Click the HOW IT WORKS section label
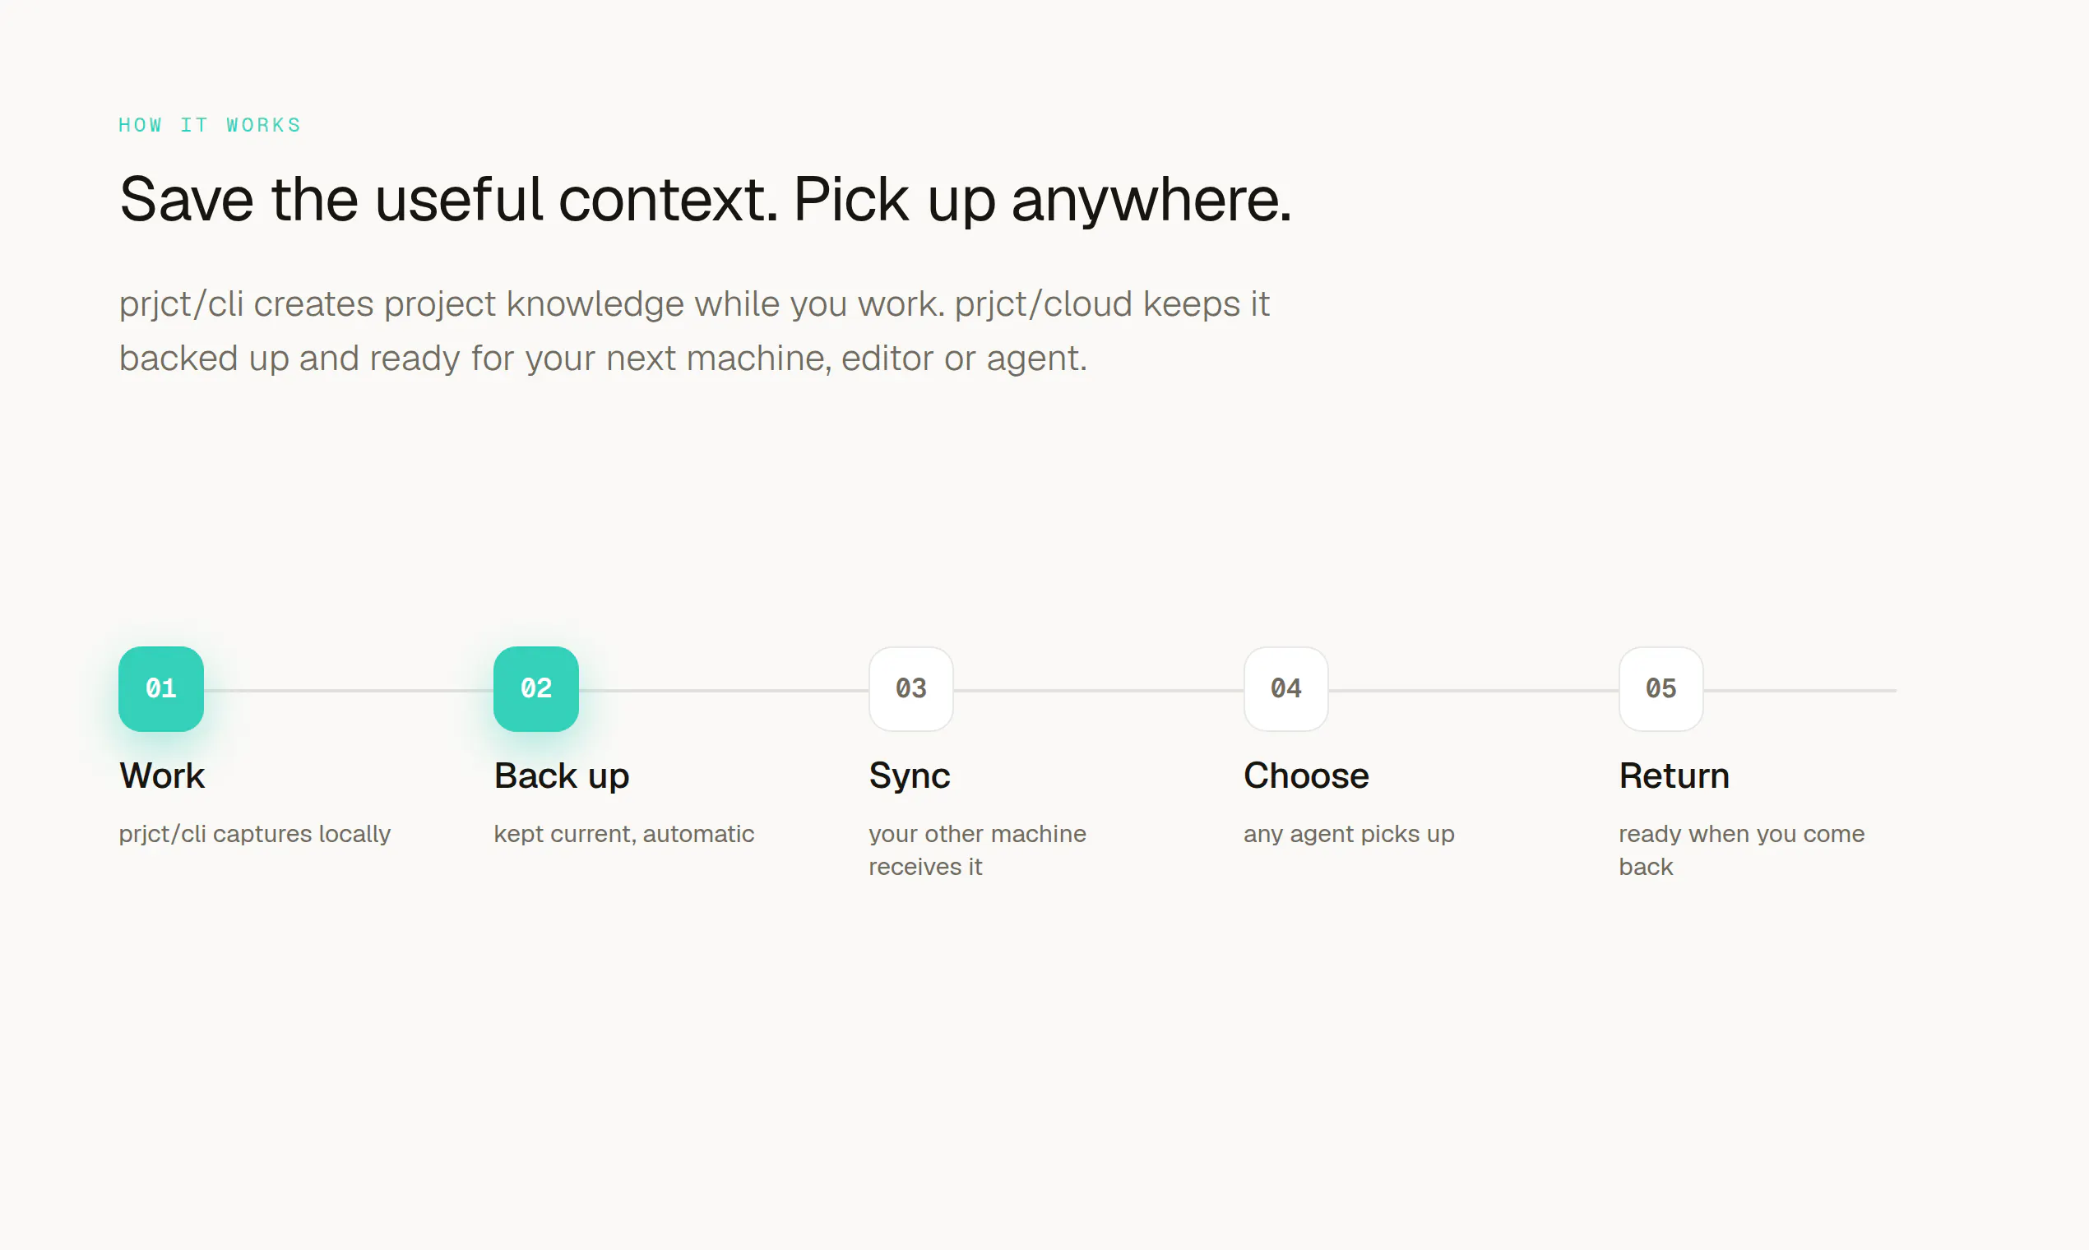 (x=210, y=126)
